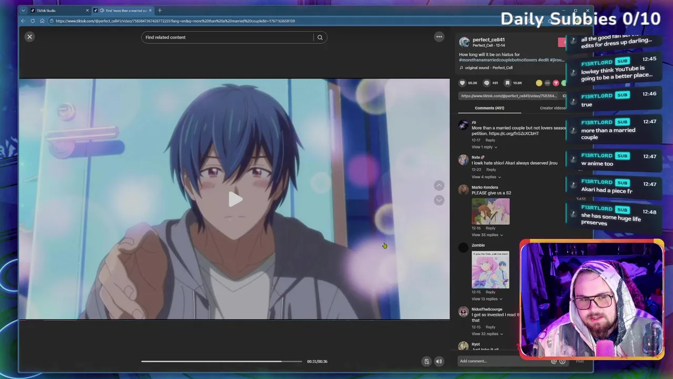
Task: Open the #edit hashtag
Action: (543, 60)
